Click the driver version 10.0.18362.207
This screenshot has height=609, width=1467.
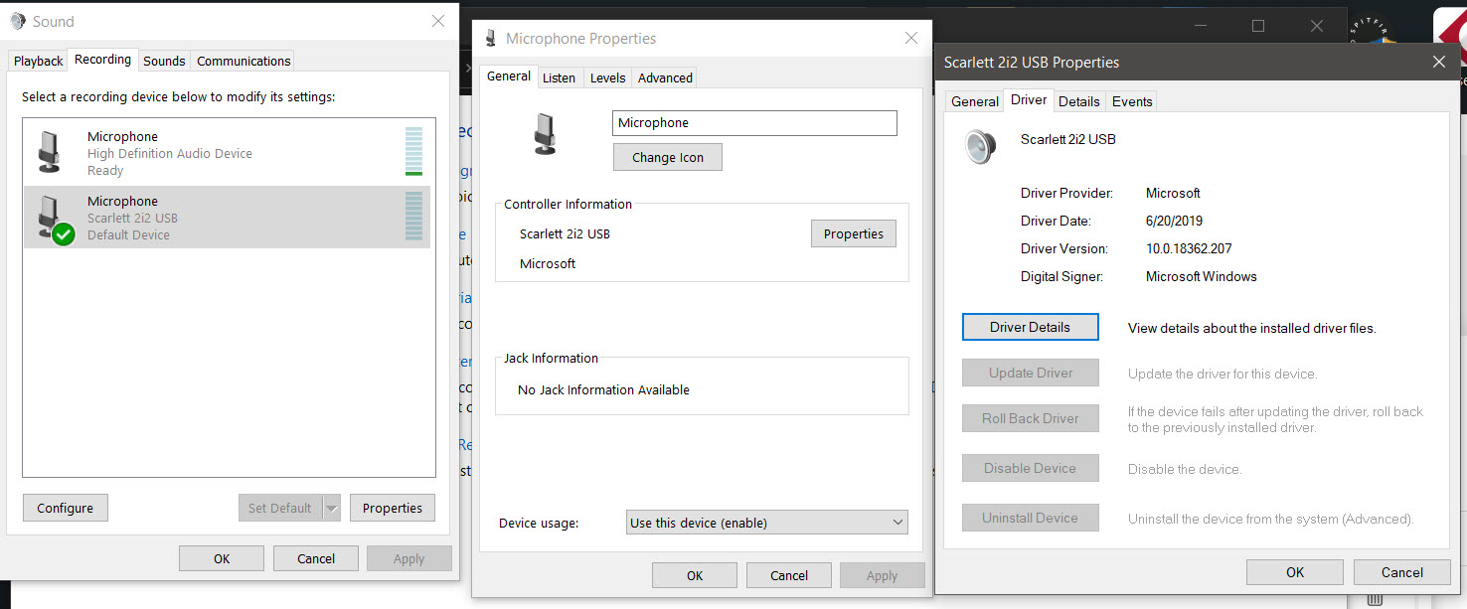tap(1189, 248)
